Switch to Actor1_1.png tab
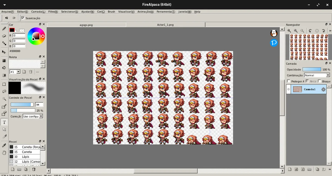Image resolution: width=332 pixels, height=176 pixels. pos(165,25)
